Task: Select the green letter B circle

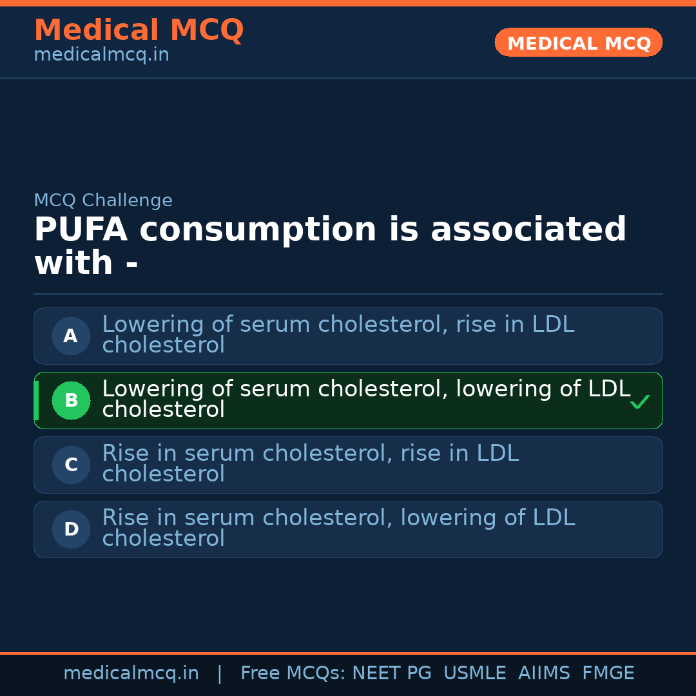Action: [x=71, y=400]
